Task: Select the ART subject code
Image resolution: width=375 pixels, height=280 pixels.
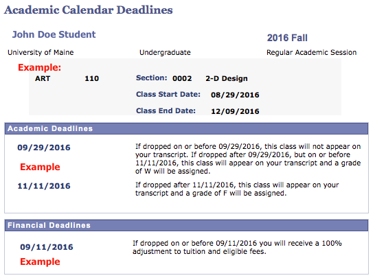Action: click(43, 78)
